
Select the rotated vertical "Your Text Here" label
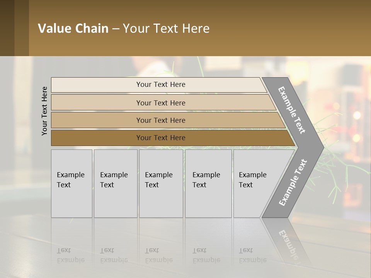click(44, 111)
